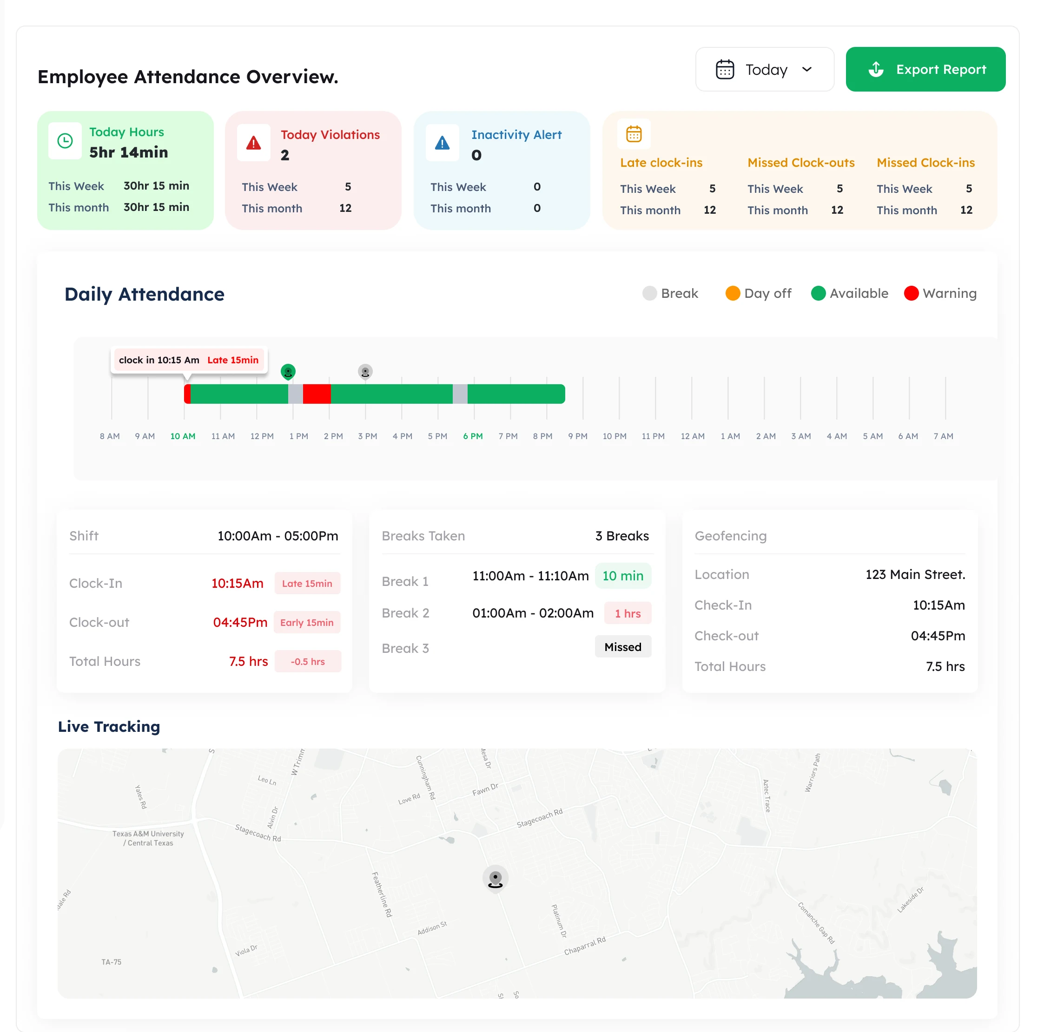Click the calendar icon in the Today selector

point(725,69)
